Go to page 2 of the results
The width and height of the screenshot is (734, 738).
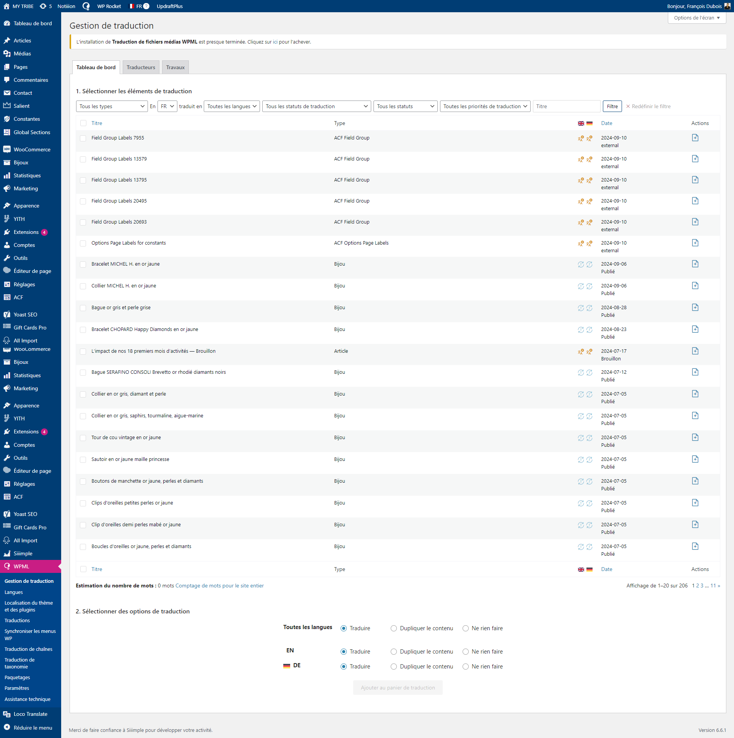point(697,586)
